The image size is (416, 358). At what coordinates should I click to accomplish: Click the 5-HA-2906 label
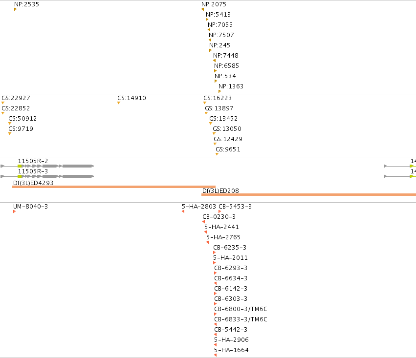(x=231, y=340)
